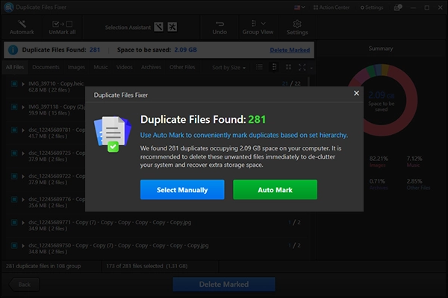Expand the IMG_39710 - Copy.heic group
The image size is (448, 298).
(x=23, y=84)
